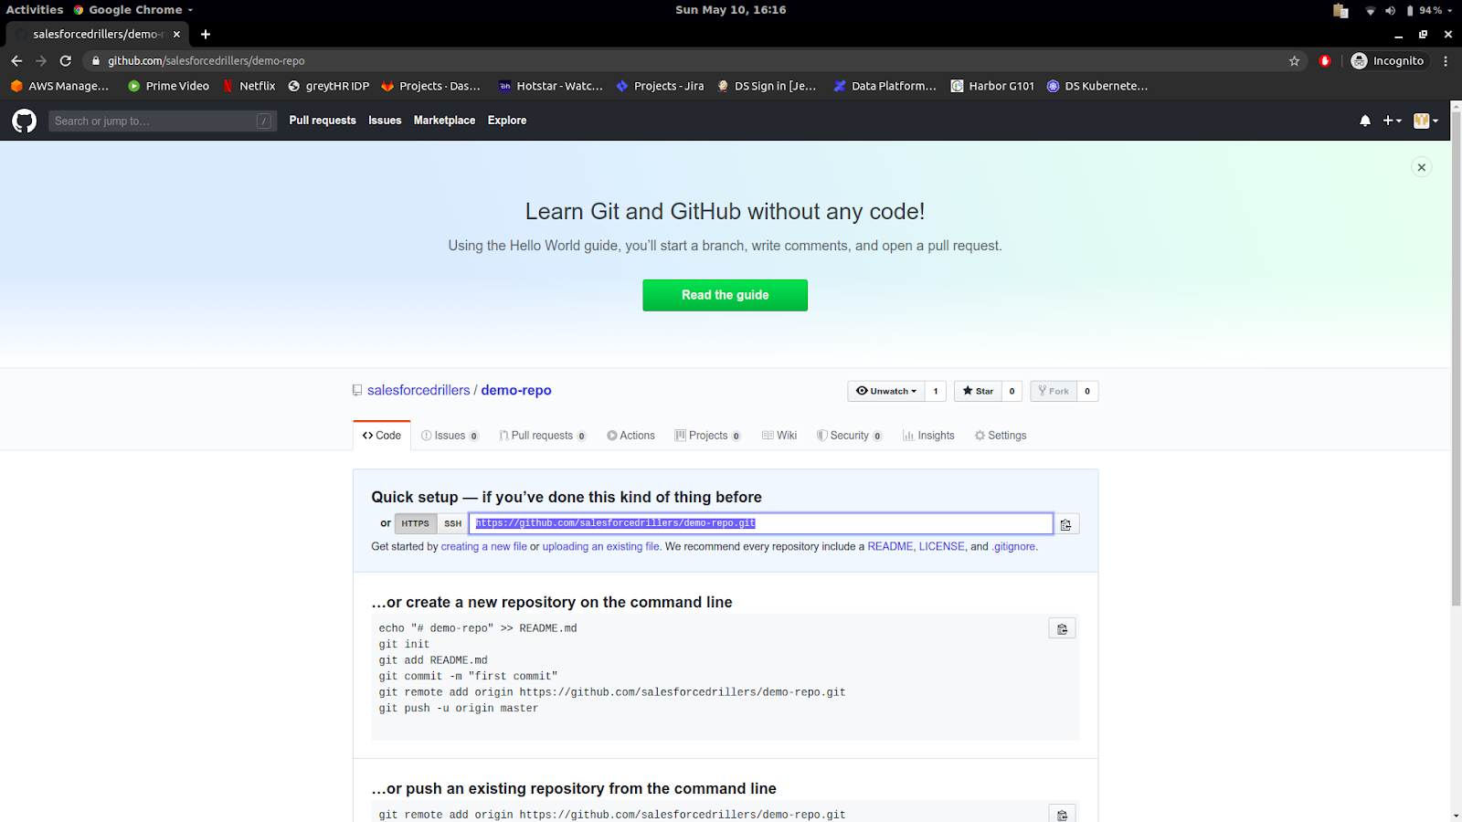Open the Activities overview
The image size is (1462, 822).
tap(35, 10)
